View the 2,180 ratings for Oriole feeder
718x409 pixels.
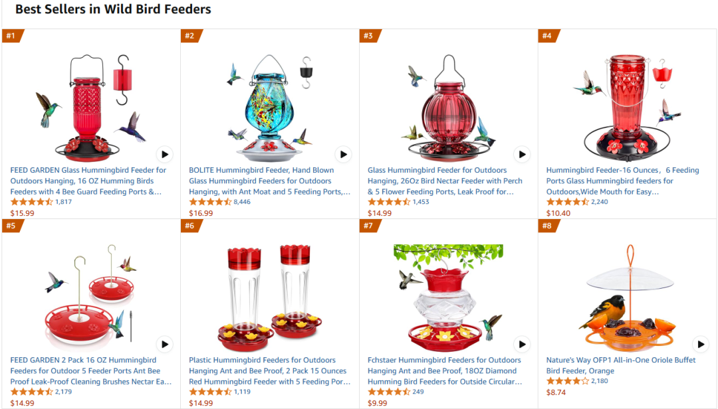click(x=600, y=380)
